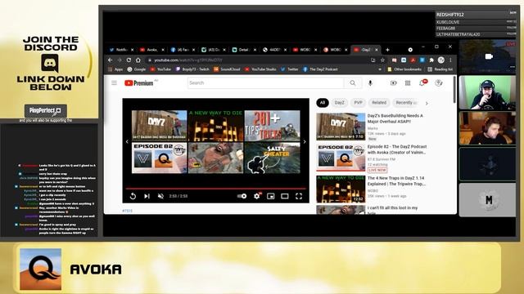The image size is (524, 294).
Task: Select the Related filter chip
Action: pos(379,103)
